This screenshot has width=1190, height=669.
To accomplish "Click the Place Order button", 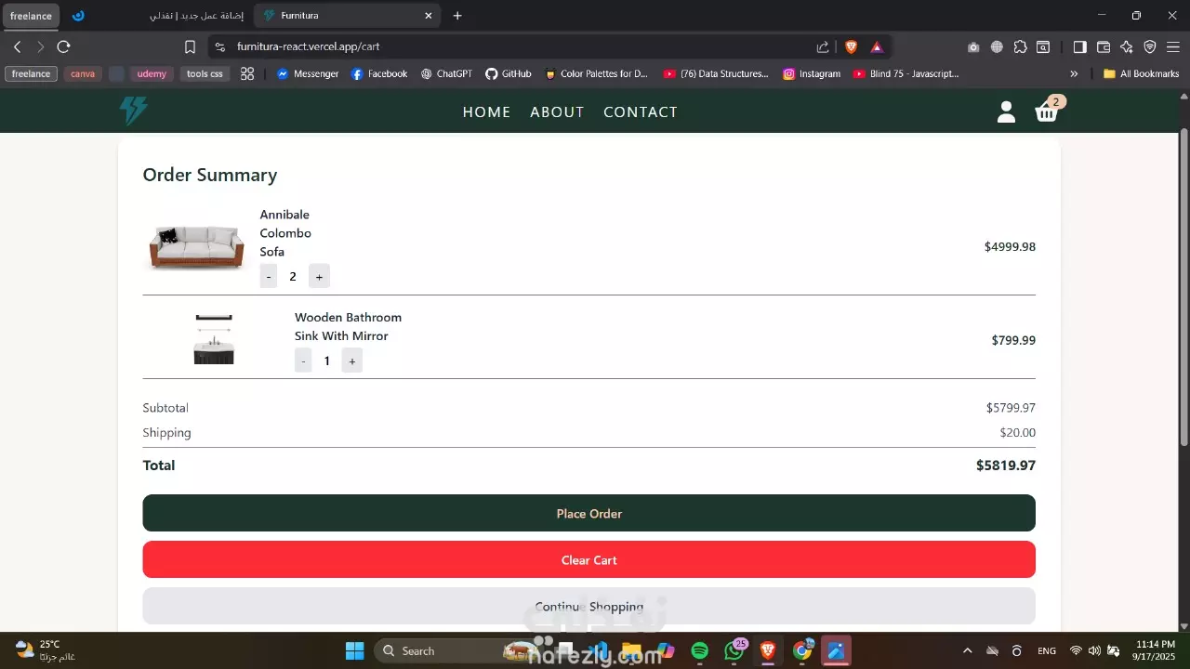I will [x=588, y=513].
